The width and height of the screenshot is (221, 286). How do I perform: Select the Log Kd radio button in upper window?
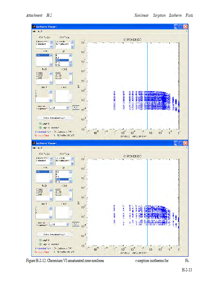tap(40, 123)
